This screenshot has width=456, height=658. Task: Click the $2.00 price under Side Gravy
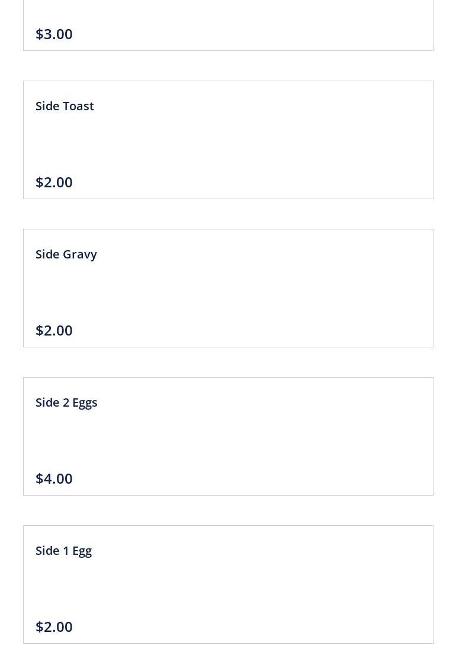[54, 330]
